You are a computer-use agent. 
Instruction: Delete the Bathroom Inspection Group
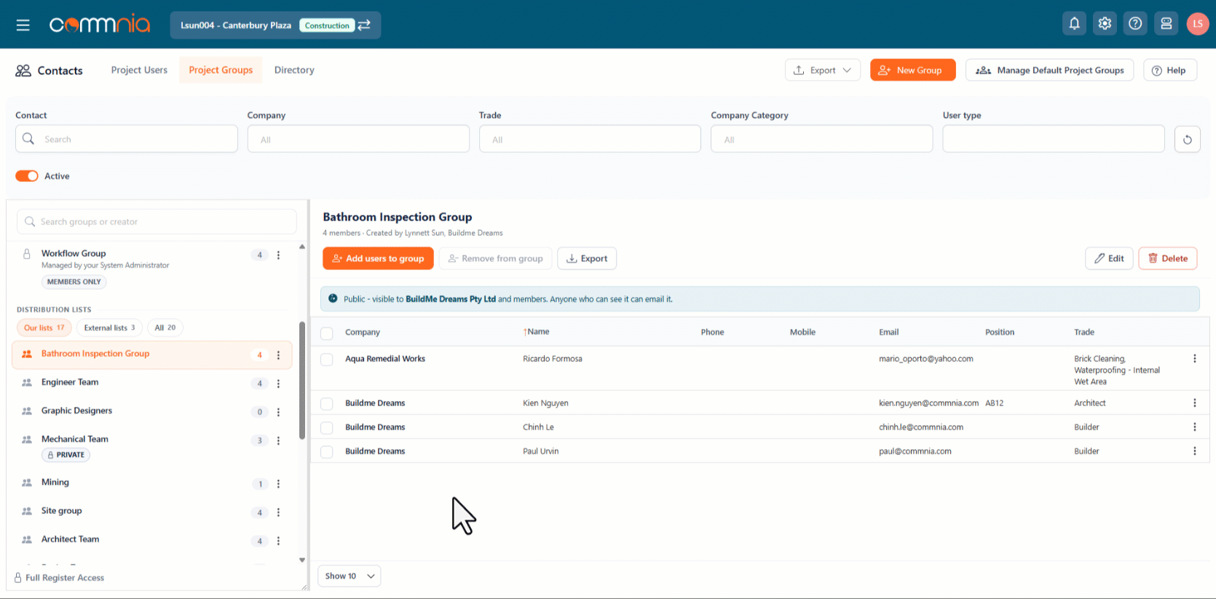[1168, 258]
